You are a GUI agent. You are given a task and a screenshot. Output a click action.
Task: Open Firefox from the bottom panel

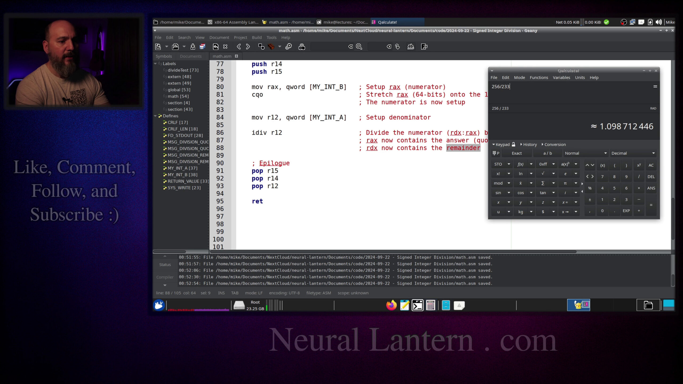click(391, 305)
